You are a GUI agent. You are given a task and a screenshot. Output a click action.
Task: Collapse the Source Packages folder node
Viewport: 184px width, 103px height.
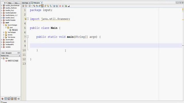[x=4, y=25]
